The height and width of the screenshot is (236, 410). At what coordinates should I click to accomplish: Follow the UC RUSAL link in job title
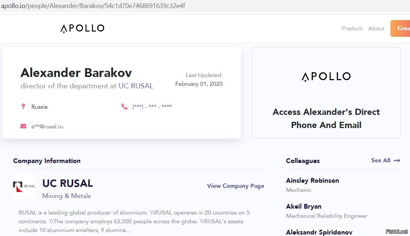click(x=136, y=86)
